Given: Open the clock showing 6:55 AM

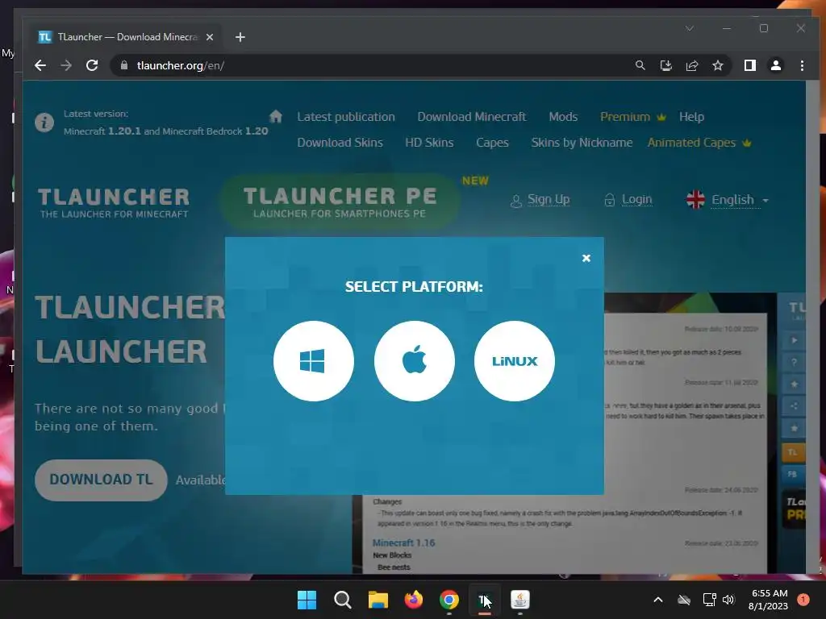Looking at the screenshot, I should [x=768, y=600].
